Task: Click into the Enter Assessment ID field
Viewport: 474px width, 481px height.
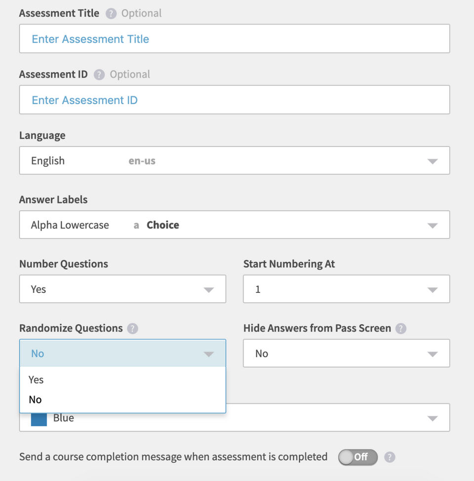Action: click(x=235, y=100)
